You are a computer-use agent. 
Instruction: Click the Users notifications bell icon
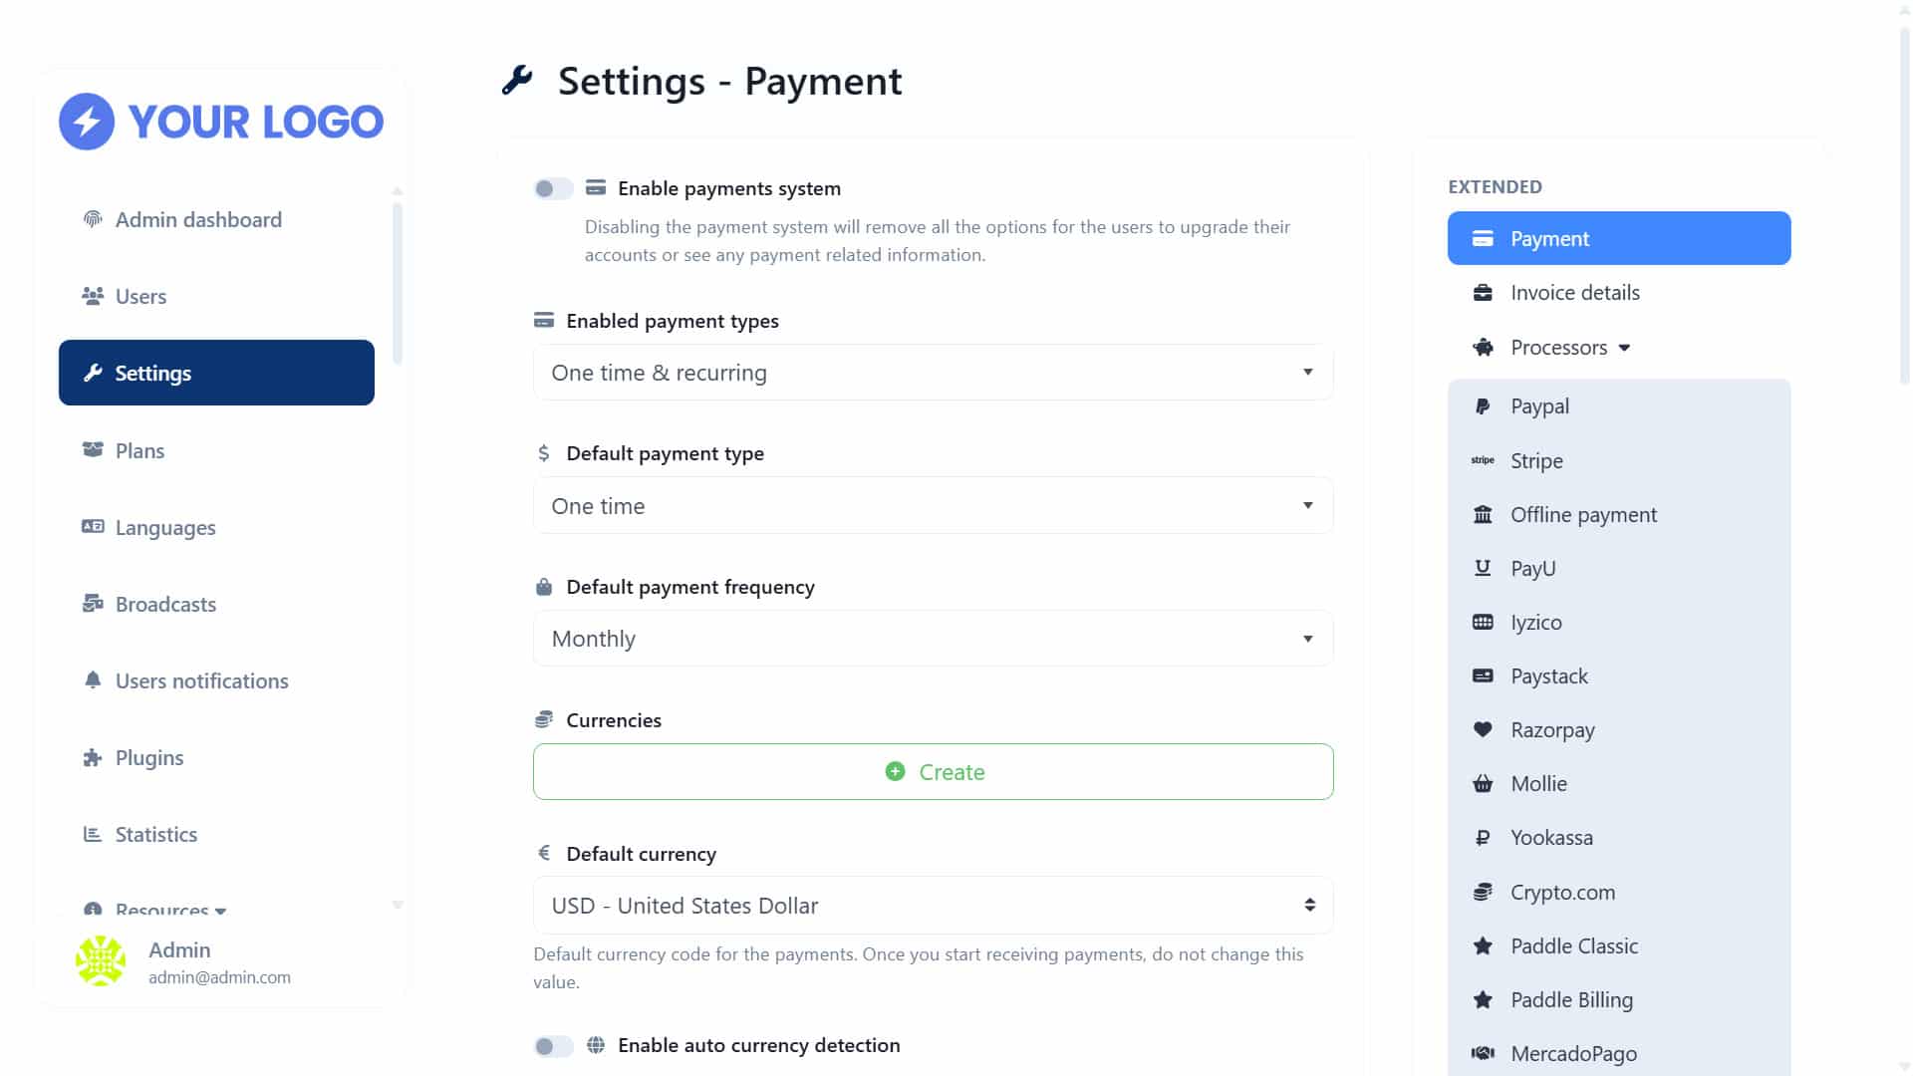click(93, 680)
